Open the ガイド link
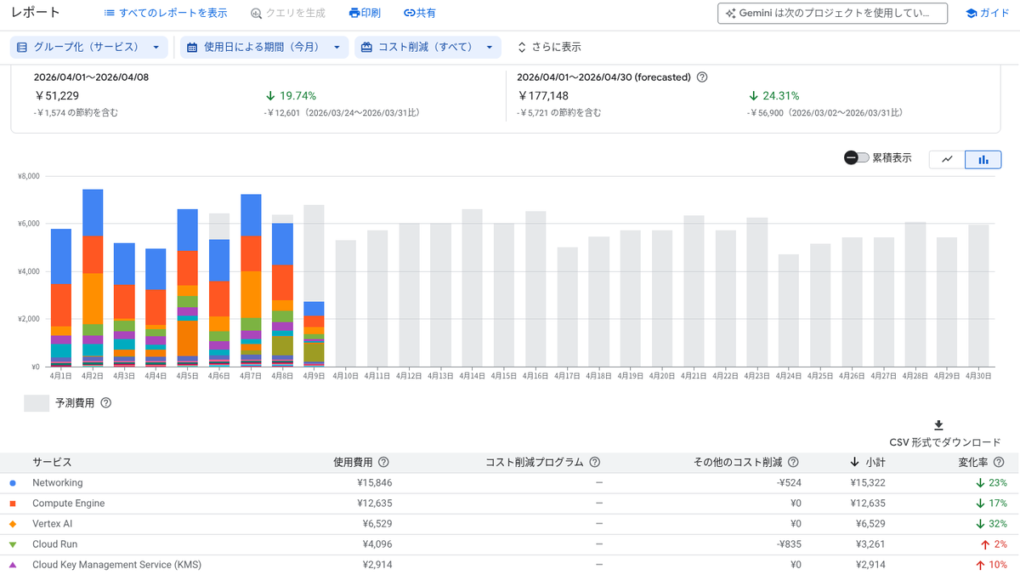The width and height of the screenshot is (1020, 575). click(988, 14)
